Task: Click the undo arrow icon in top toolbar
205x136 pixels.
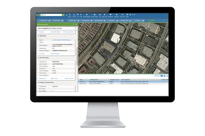Action: [132, 15]
